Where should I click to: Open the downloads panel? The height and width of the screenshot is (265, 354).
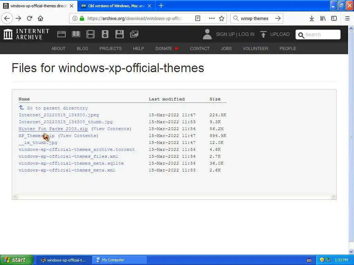click(x=311, y=18)
